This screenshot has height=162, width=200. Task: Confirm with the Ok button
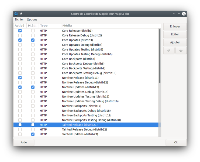click(176, 142)
